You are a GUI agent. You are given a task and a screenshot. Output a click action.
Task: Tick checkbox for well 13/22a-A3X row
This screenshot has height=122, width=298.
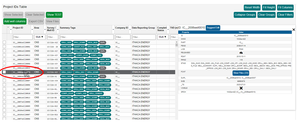(x=4, y=81)
